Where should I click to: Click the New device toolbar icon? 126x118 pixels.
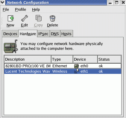(11, 18)
